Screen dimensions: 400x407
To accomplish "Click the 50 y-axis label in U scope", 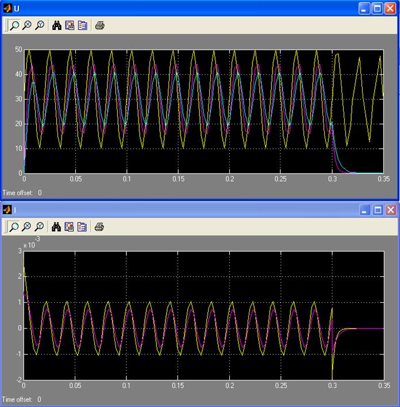I will click(x=18, y=50).
